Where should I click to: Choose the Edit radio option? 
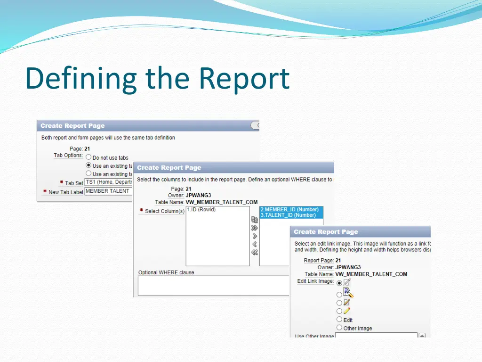coord(339,320)
